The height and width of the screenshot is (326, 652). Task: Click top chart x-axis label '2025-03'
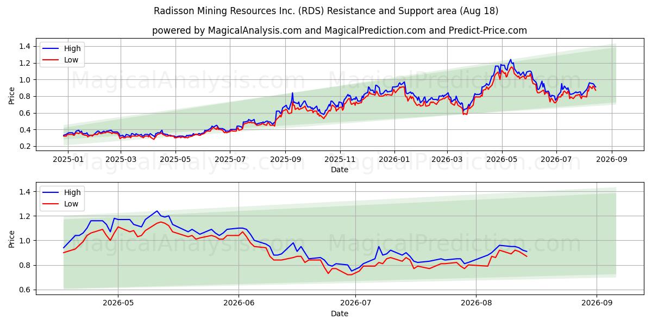121,160
